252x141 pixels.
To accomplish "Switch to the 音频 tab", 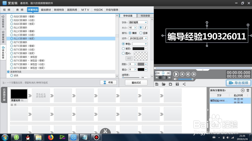I will [20, 10].
